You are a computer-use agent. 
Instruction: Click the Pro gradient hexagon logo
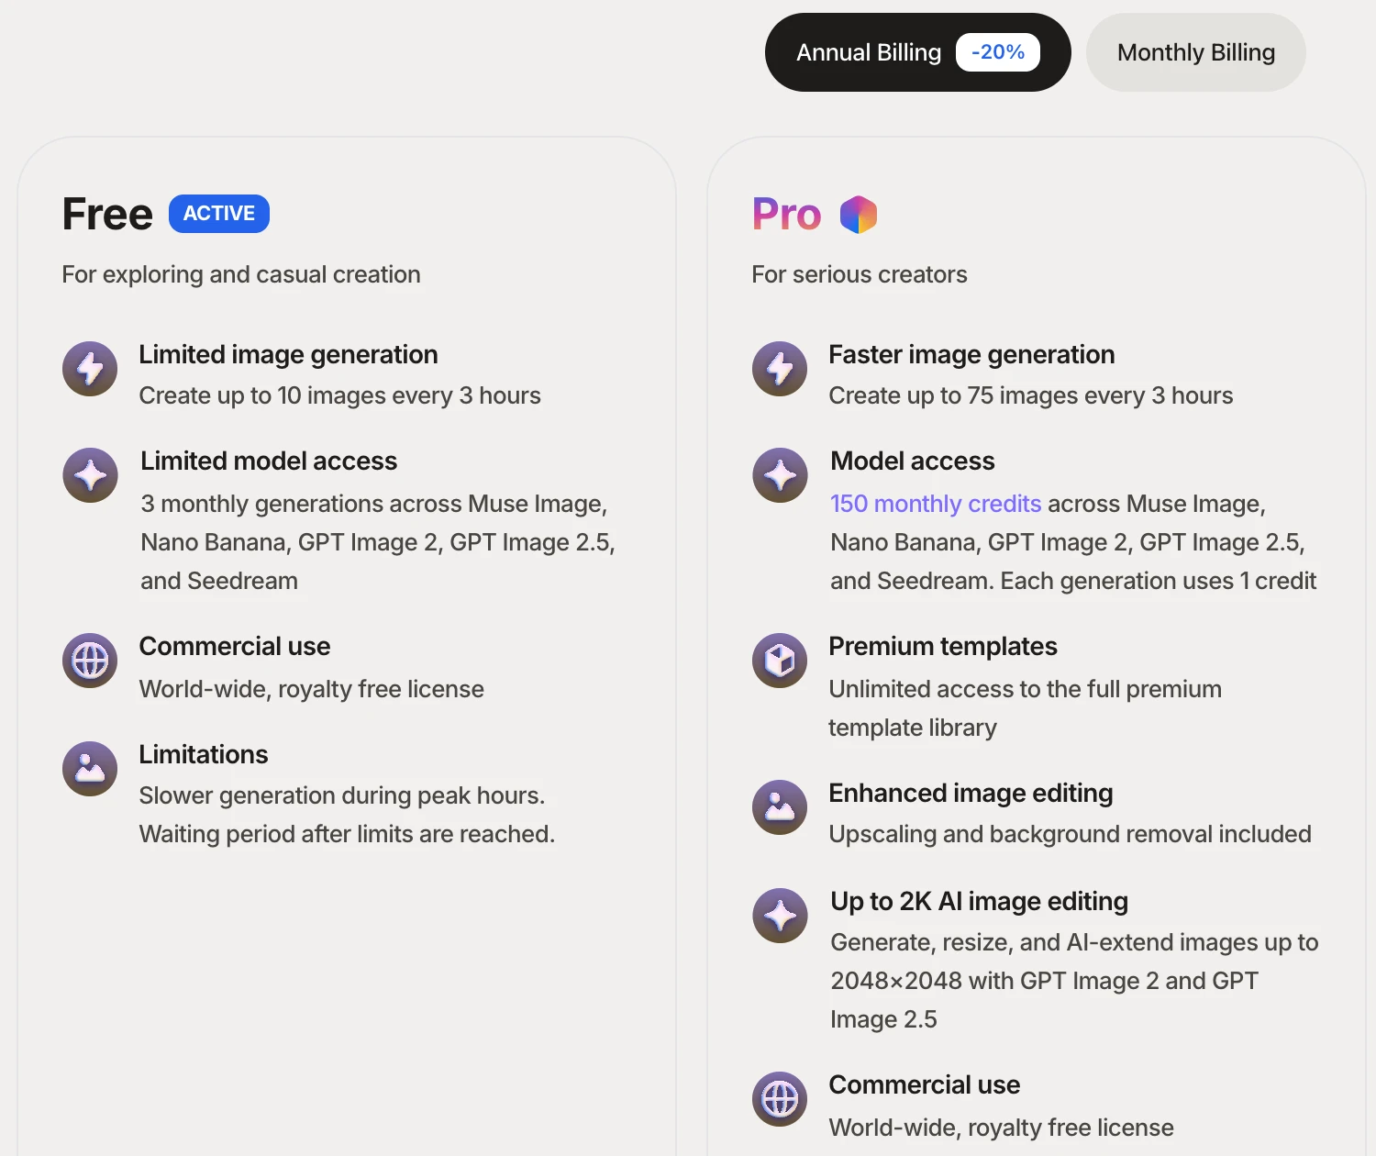859,215
